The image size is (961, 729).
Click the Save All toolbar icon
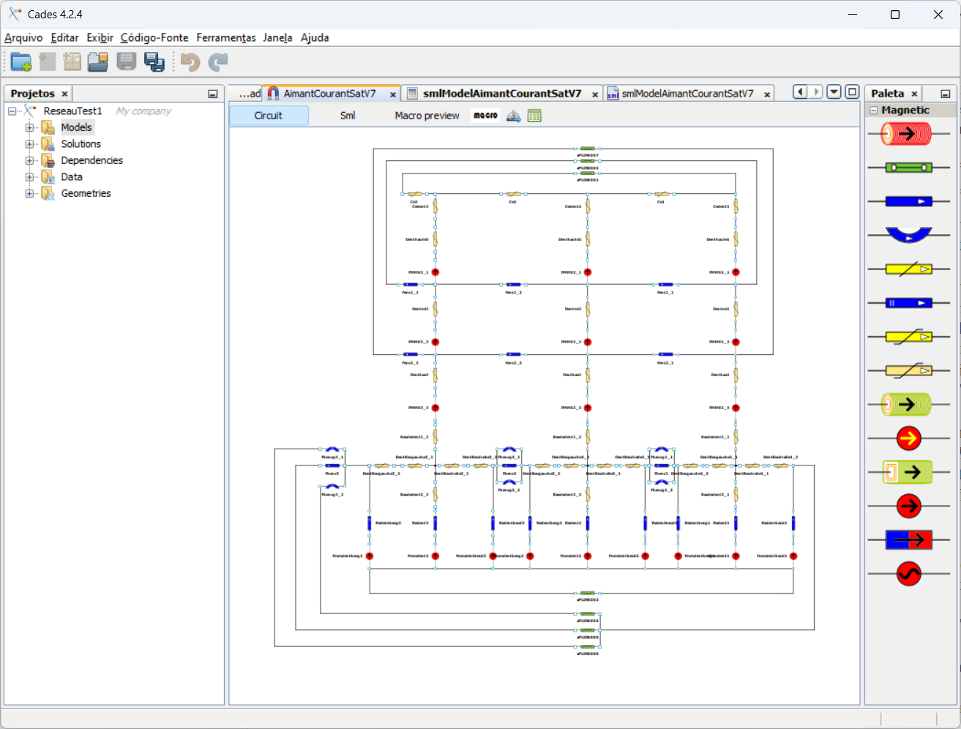[154, 62]
